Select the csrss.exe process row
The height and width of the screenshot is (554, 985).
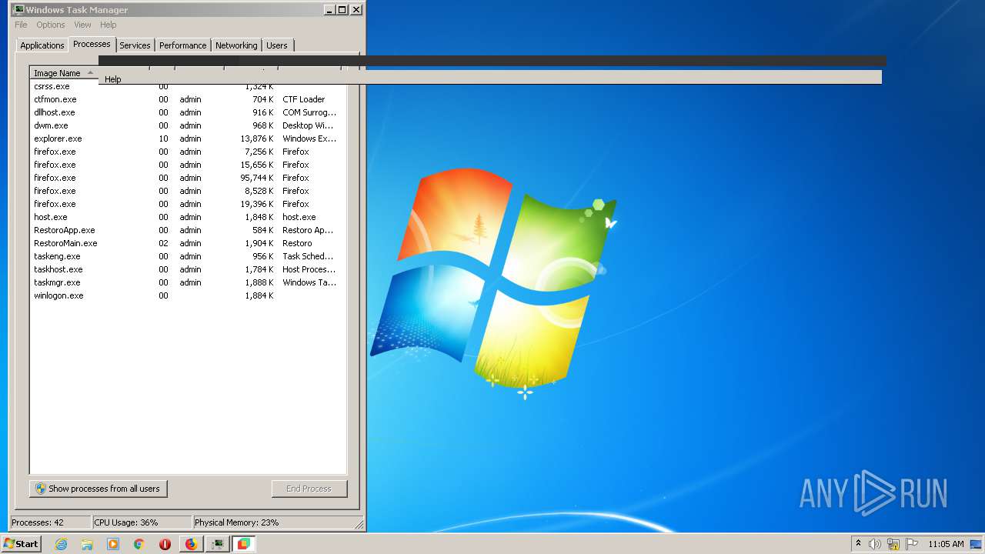coord(189,86)
